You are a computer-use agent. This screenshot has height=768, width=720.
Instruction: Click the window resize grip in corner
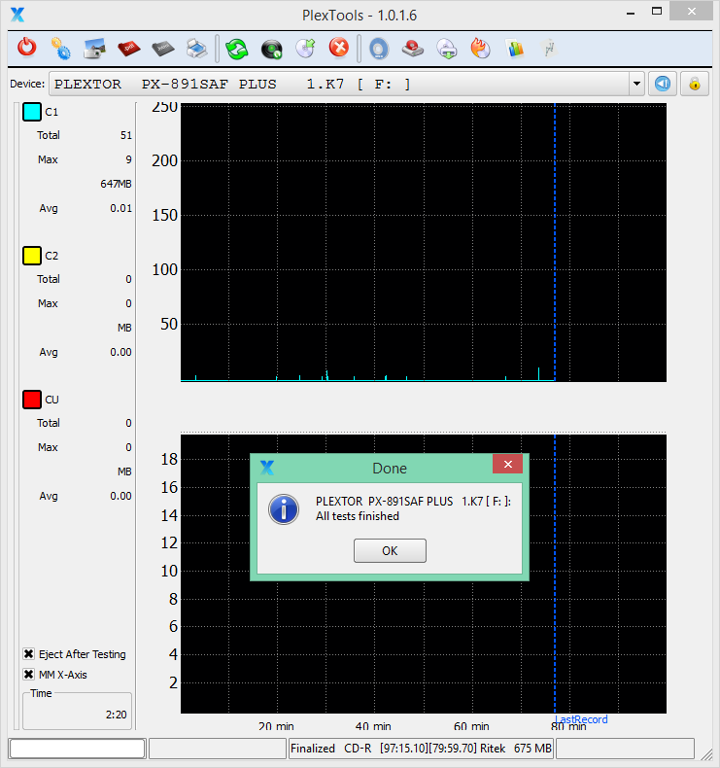[x=706, y=754]
